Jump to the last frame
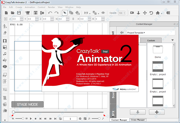 coord(55,119)
